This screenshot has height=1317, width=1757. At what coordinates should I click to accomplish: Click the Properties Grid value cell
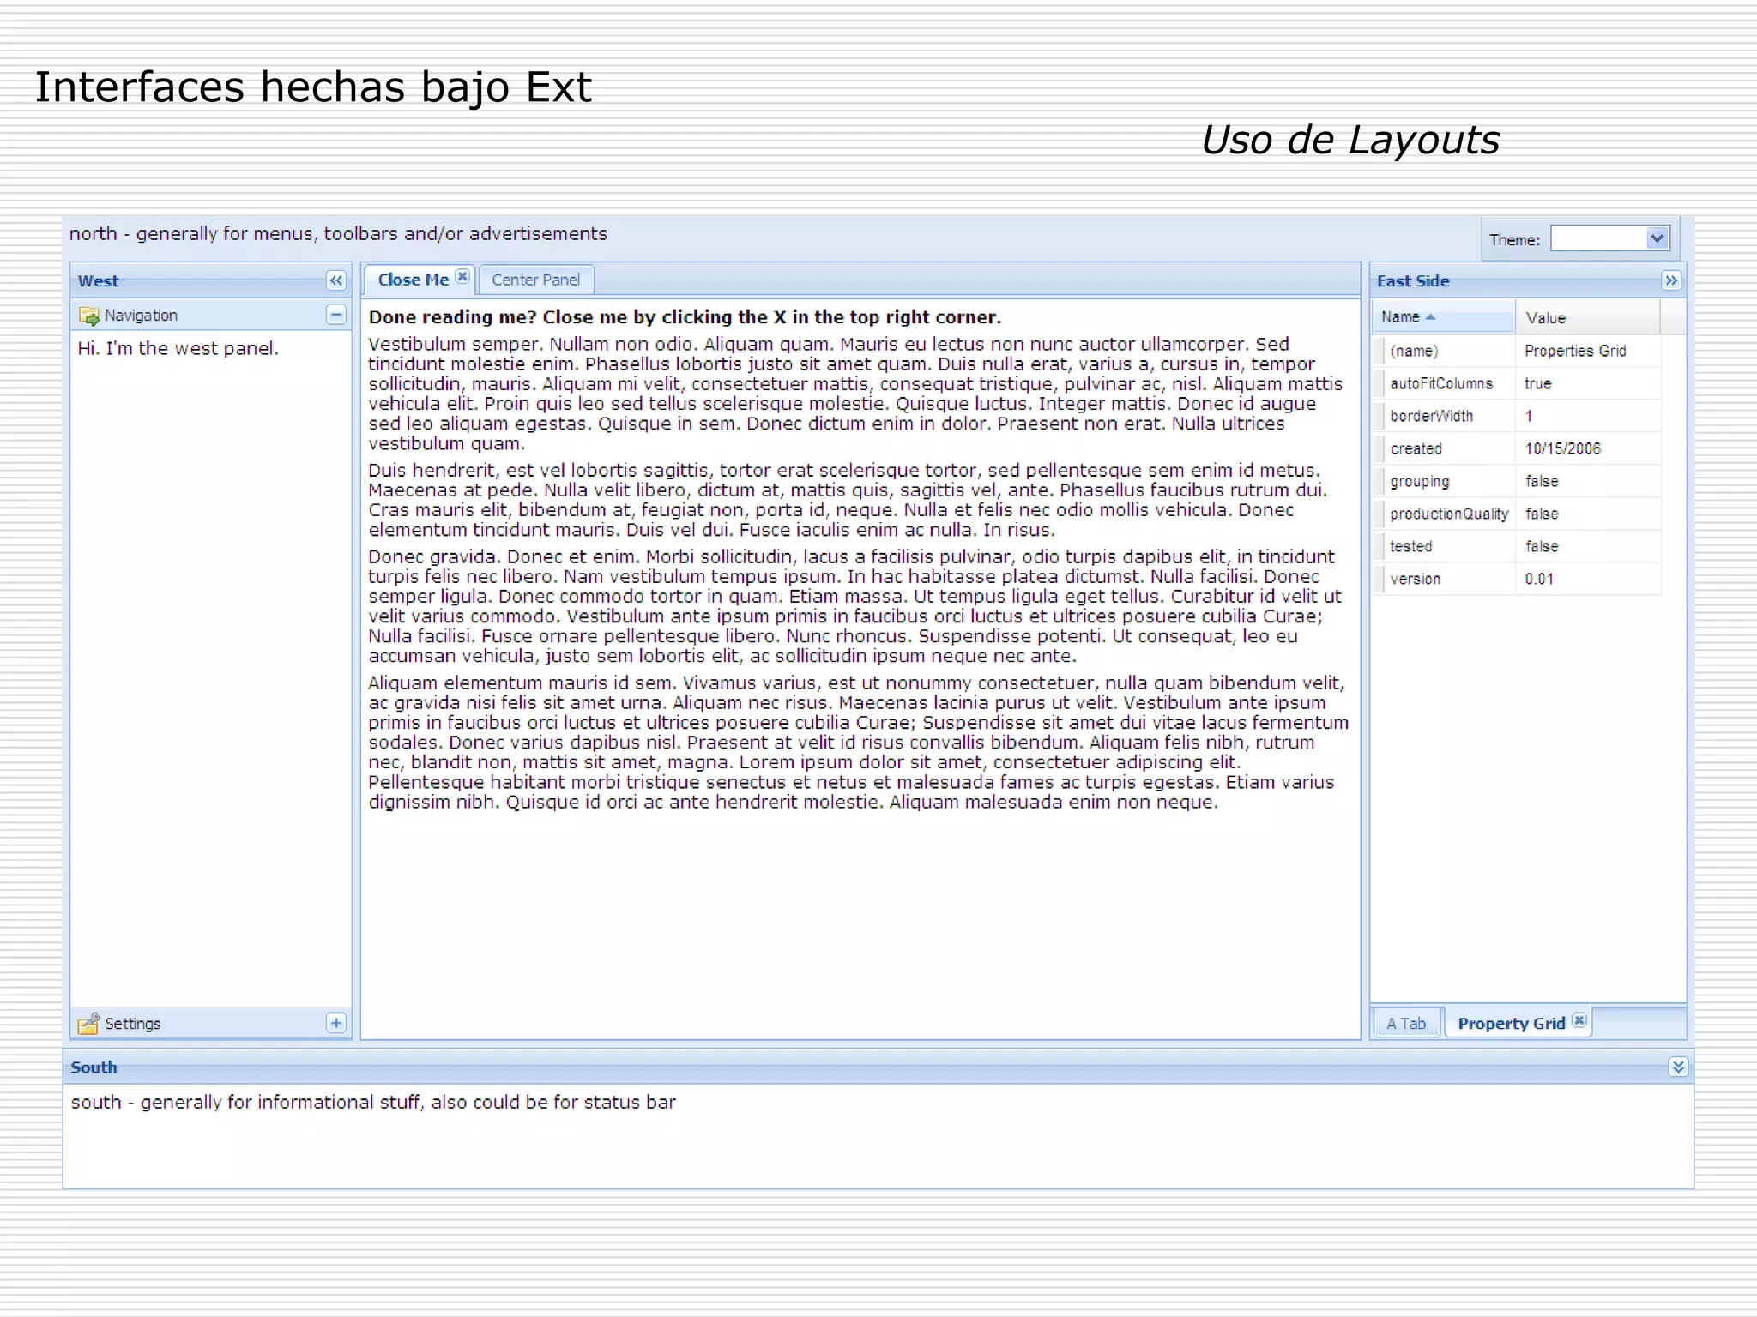[1588, 351]
